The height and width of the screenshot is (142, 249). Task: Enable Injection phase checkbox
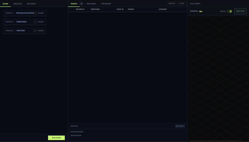coord(35,31)
